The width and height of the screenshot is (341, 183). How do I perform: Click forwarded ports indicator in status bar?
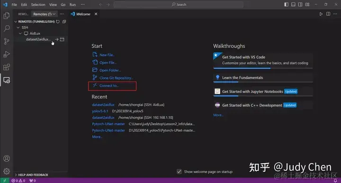click(x=32, y=181)
